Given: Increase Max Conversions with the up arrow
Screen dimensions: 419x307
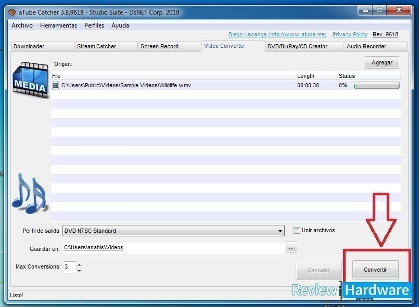Looking at the screenshot, I should point(79,264).
